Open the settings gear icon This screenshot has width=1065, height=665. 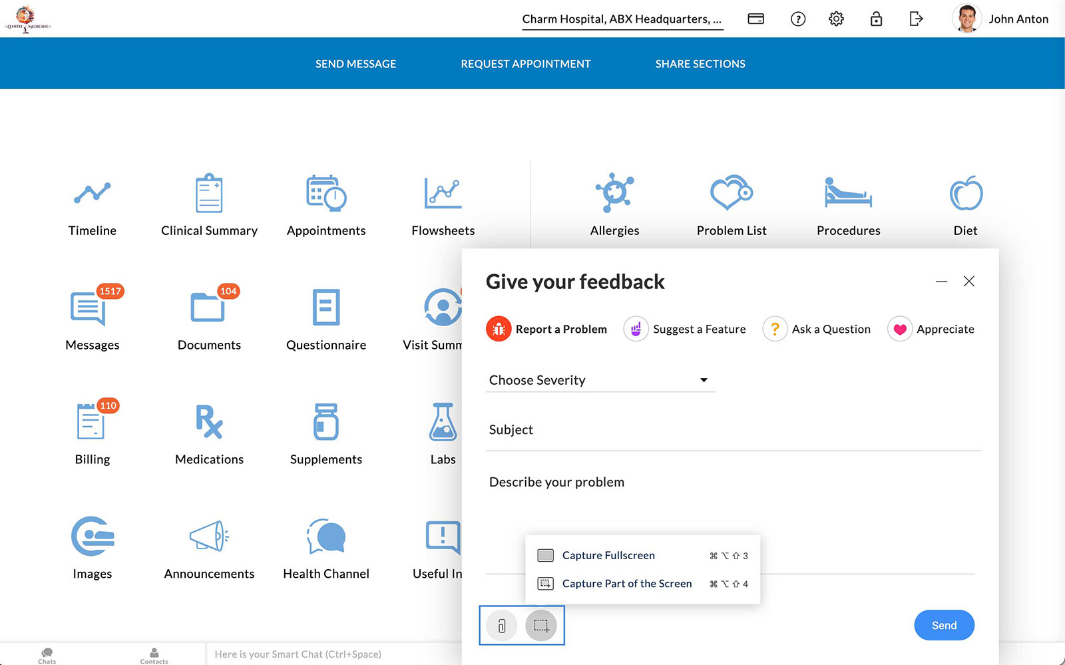coord(836,19)
